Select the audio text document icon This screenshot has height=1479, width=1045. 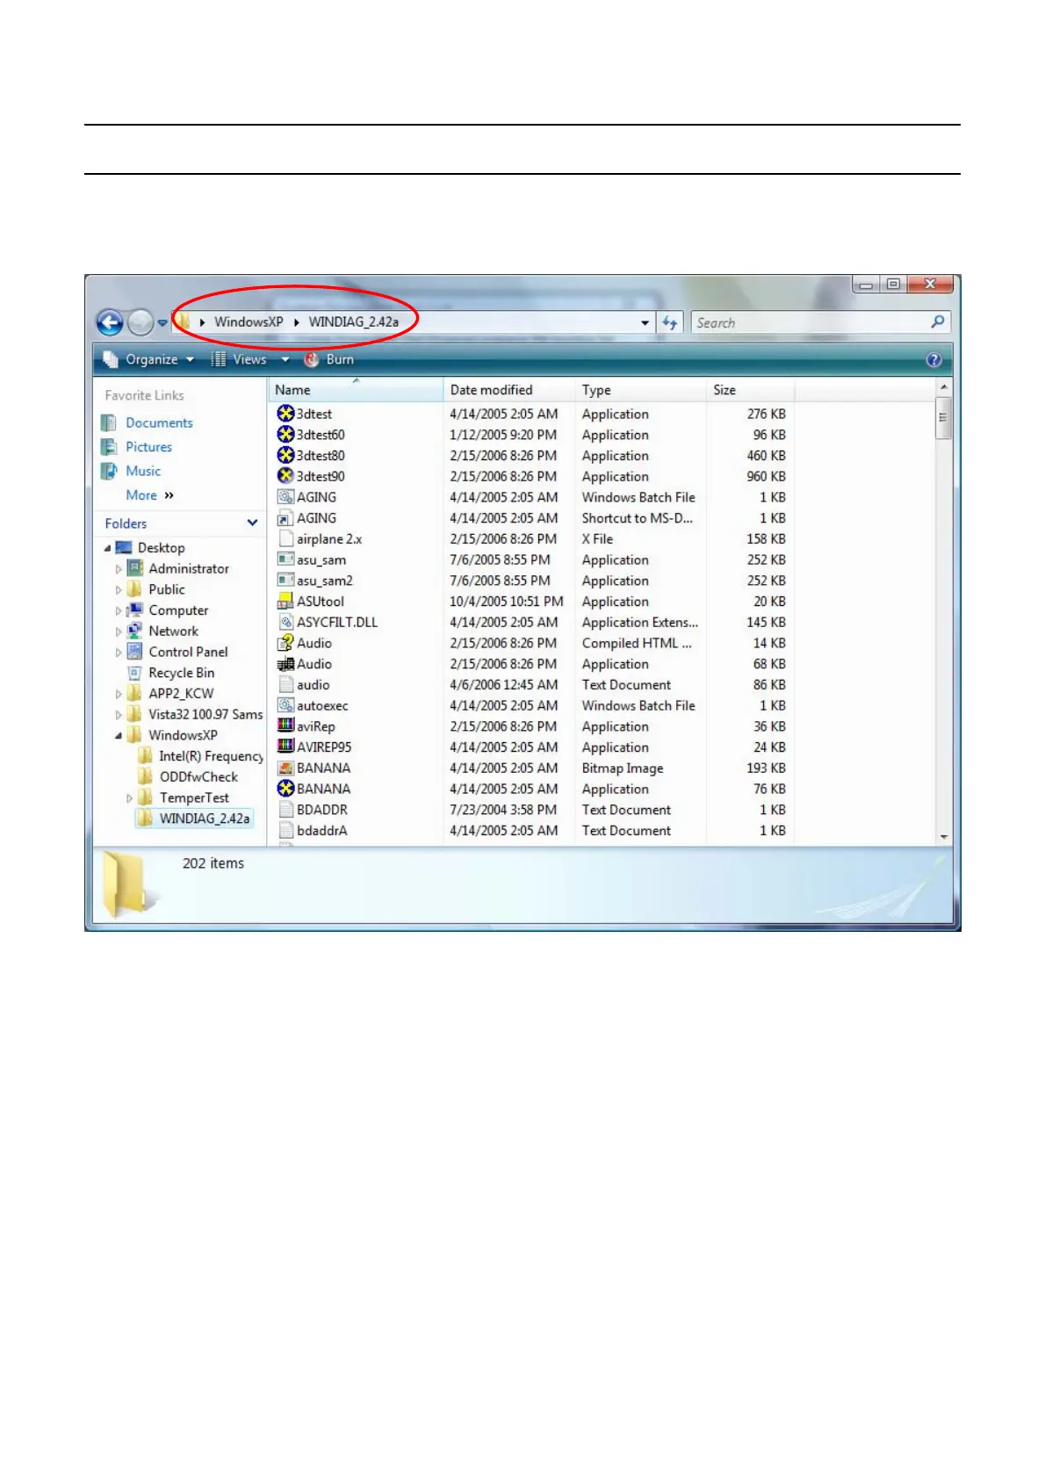[x=285, y=685]
